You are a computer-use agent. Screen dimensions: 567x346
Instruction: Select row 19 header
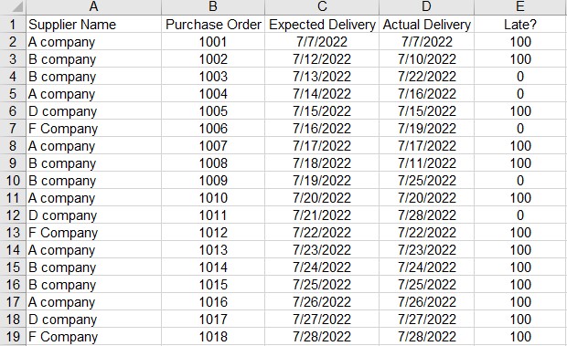pos(13,336)
